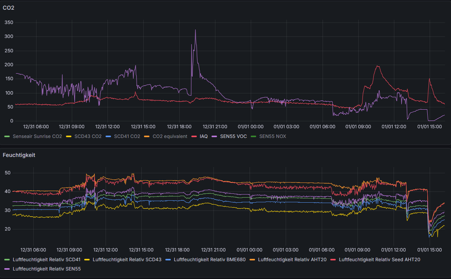Open the CO2 panel title menu
The image size is (451, 279).
click(x=9, y=7)
